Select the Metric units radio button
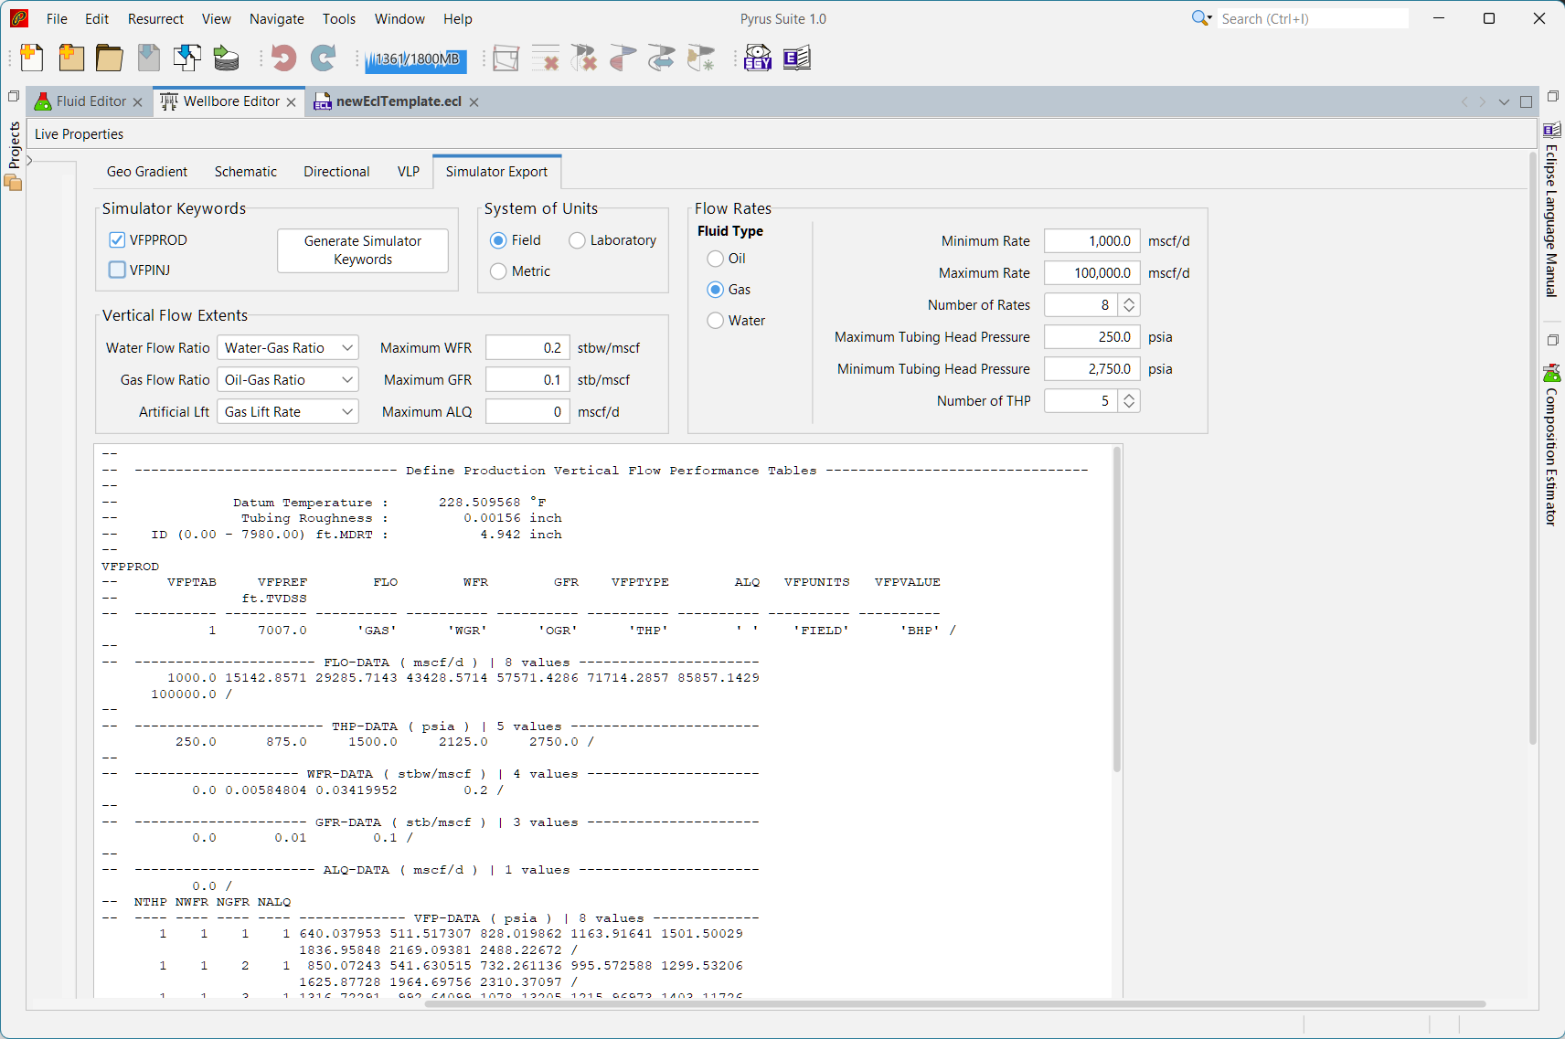The width and height of the screenshot is (1565, 1039). tap(498, 271)
